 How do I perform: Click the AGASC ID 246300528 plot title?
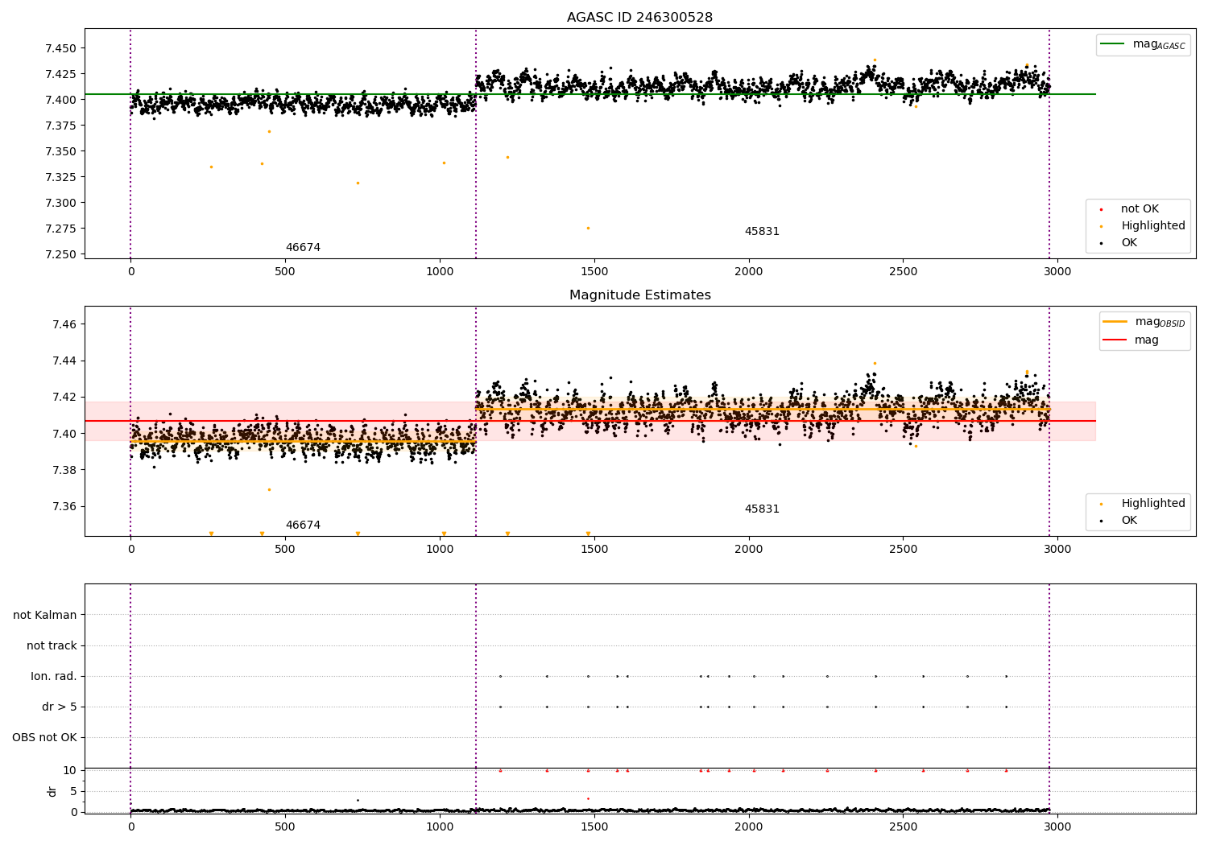point(639,18)
